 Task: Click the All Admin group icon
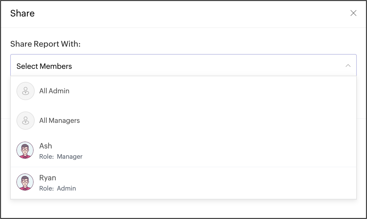tap(26, 91)
